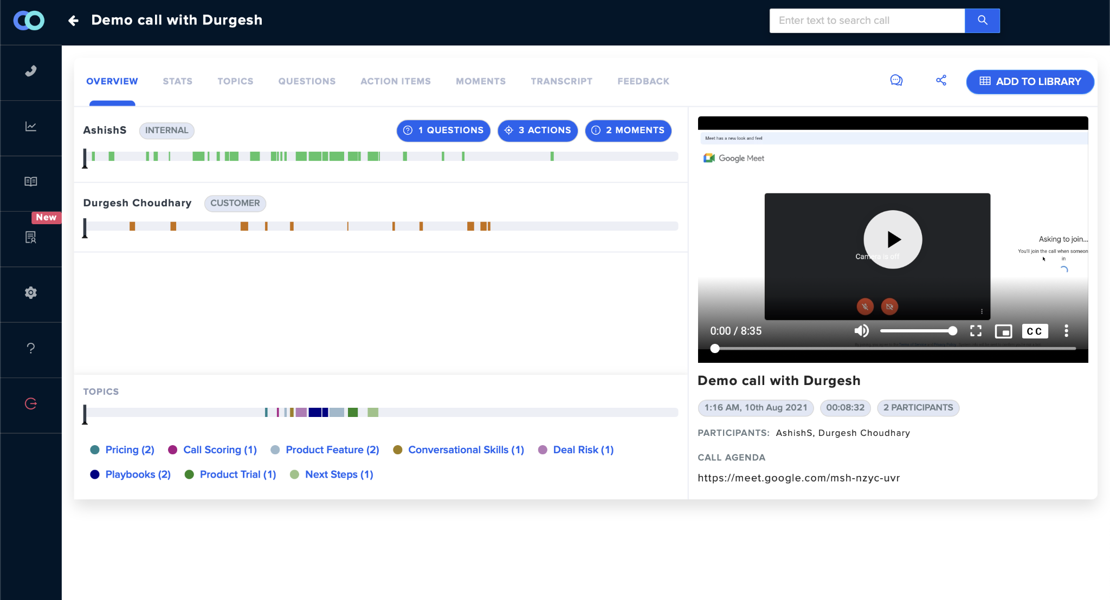The width and height of the screenshot is (1110, 600).
Task: Click the Add to Library button
Action: click(x=1030, y=81)
